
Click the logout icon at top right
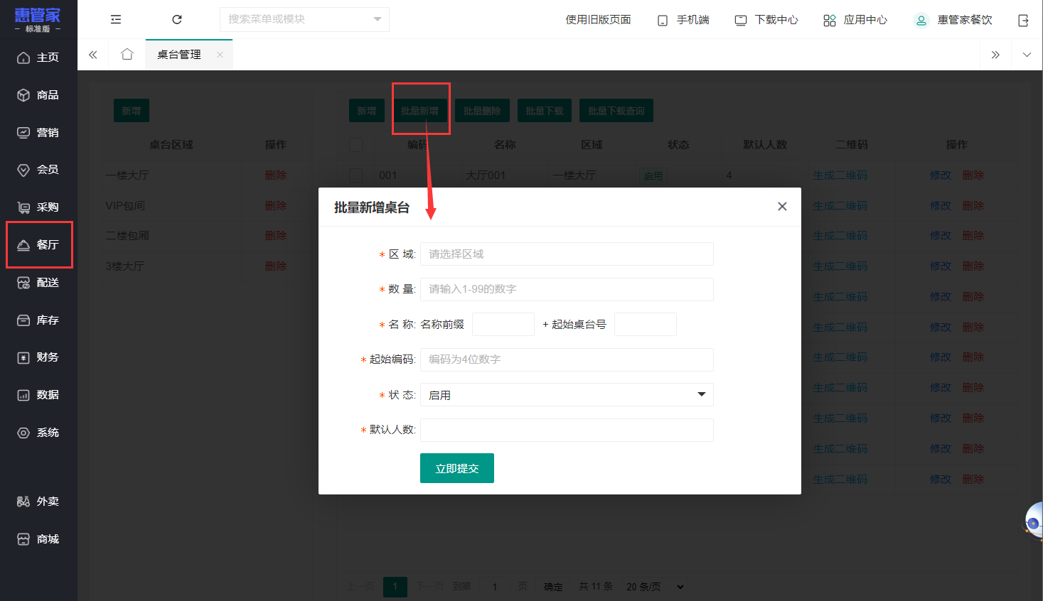point(1023,20)
